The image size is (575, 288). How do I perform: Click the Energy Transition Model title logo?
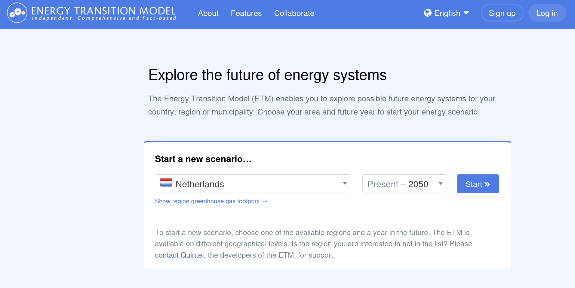tap(103, 13)
